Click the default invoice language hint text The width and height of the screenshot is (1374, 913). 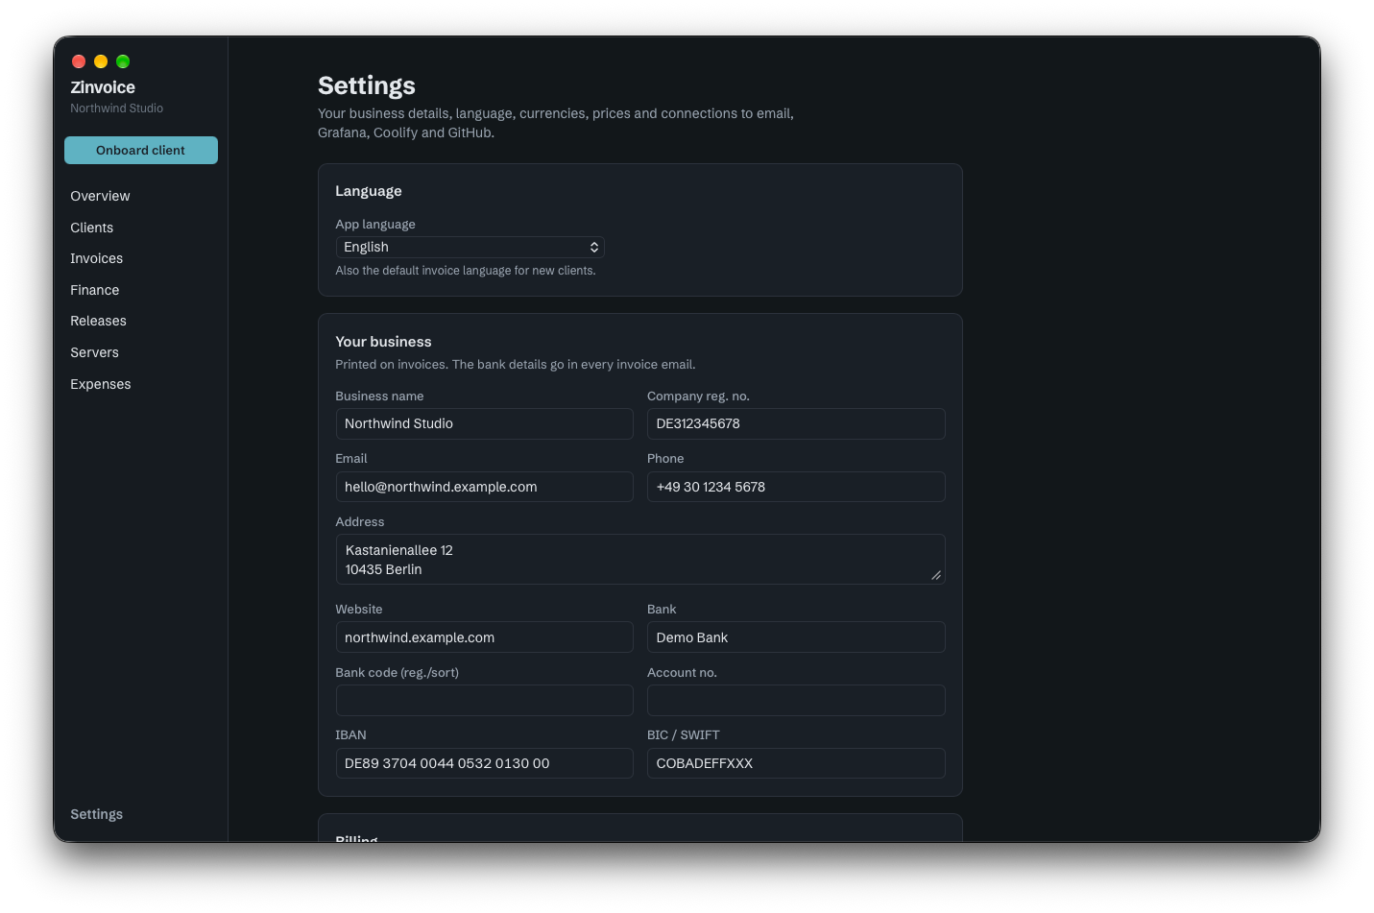(x=466, y=271)
